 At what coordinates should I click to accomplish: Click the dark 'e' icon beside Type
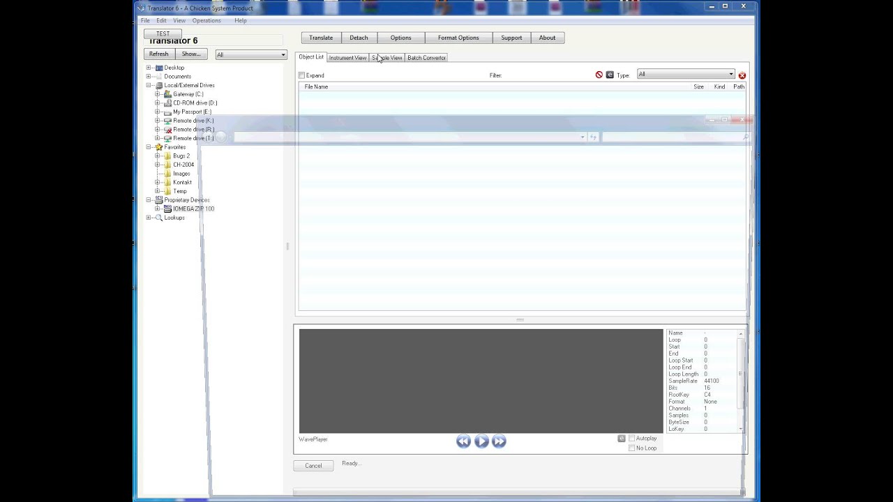pyautogui.click(x=610, y=75)
